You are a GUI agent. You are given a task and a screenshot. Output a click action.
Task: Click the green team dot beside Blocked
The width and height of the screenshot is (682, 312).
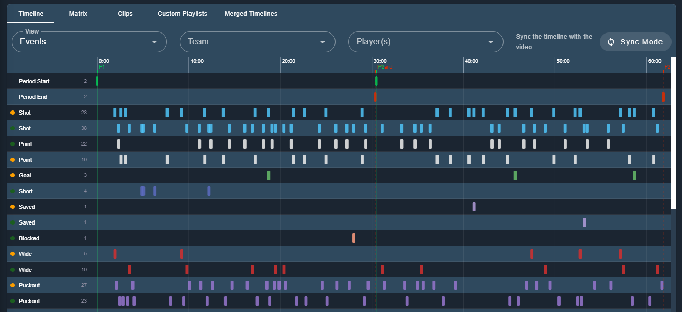click(x=12, y=238)
